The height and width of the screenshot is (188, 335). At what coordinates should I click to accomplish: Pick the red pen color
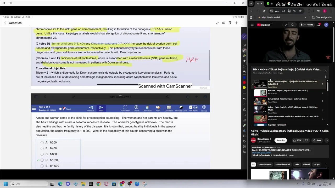(x=244, y=83)
